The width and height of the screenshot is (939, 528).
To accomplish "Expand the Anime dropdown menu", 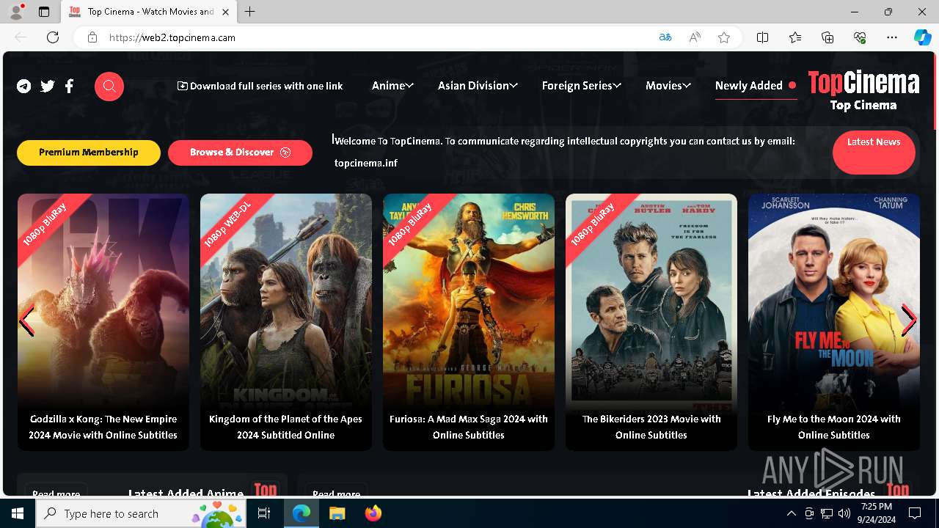I will [392, 86].
